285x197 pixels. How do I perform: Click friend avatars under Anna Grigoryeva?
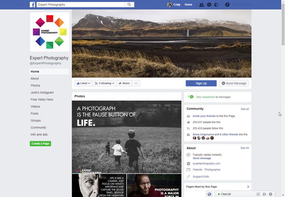203,138
